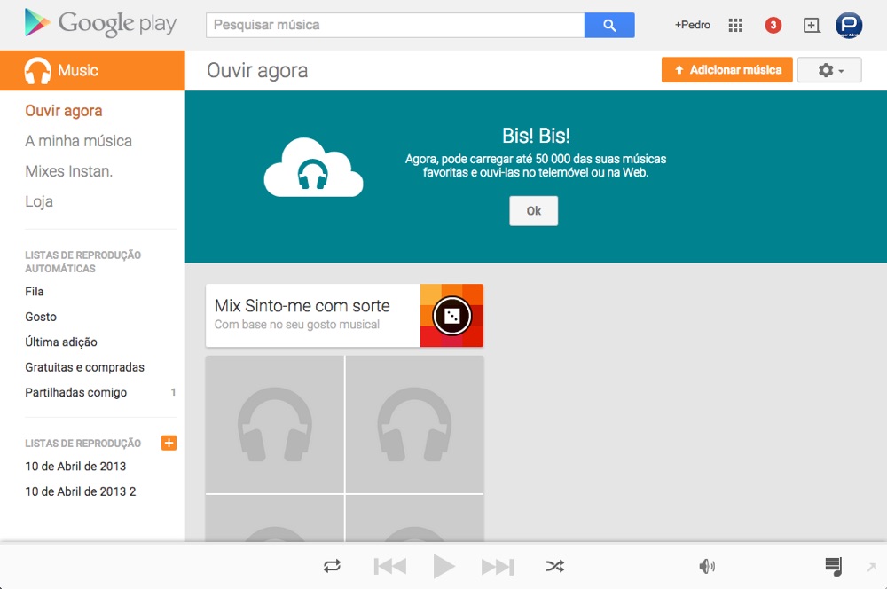
Task: Open the settings gear dropdown
Action: click(829, 70)
